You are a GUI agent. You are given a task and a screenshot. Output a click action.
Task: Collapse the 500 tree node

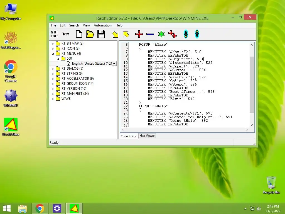58,59
